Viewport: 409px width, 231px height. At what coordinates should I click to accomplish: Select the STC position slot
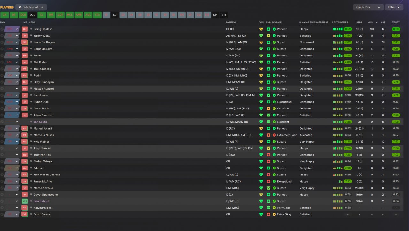coord(97,15)
